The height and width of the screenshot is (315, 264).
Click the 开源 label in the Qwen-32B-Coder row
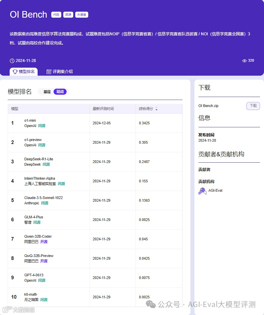[44, 242]
